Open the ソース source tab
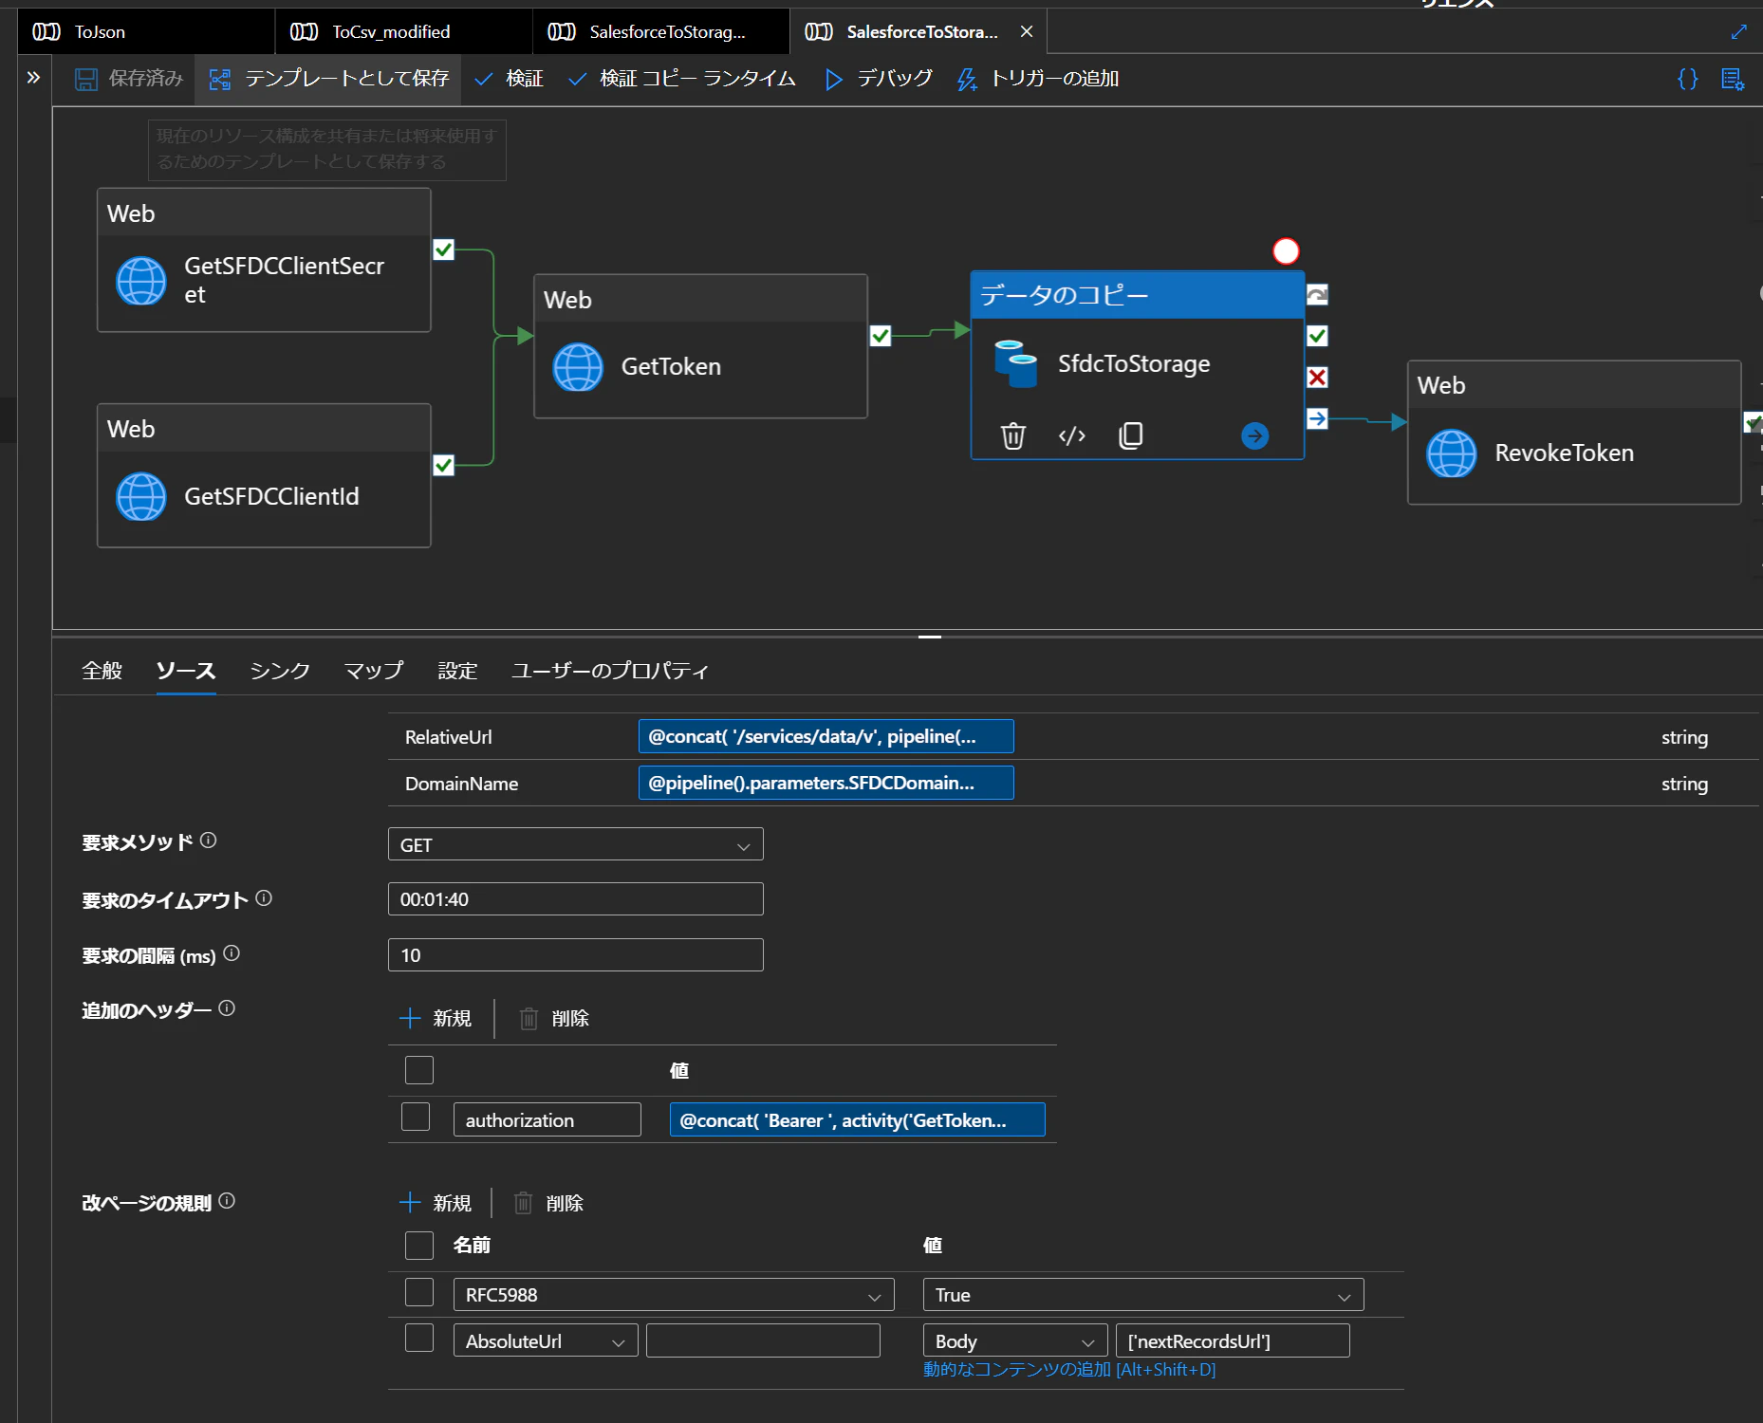 click(186, 671)
